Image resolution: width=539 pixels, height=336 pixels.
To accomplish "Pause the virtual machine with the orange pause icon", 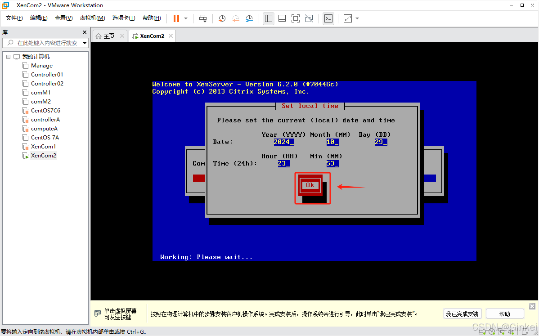I will [x=176, y=18].
